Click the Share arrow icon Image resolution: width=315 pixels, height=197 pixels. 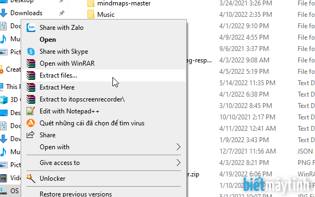click(x=30, y=135)
